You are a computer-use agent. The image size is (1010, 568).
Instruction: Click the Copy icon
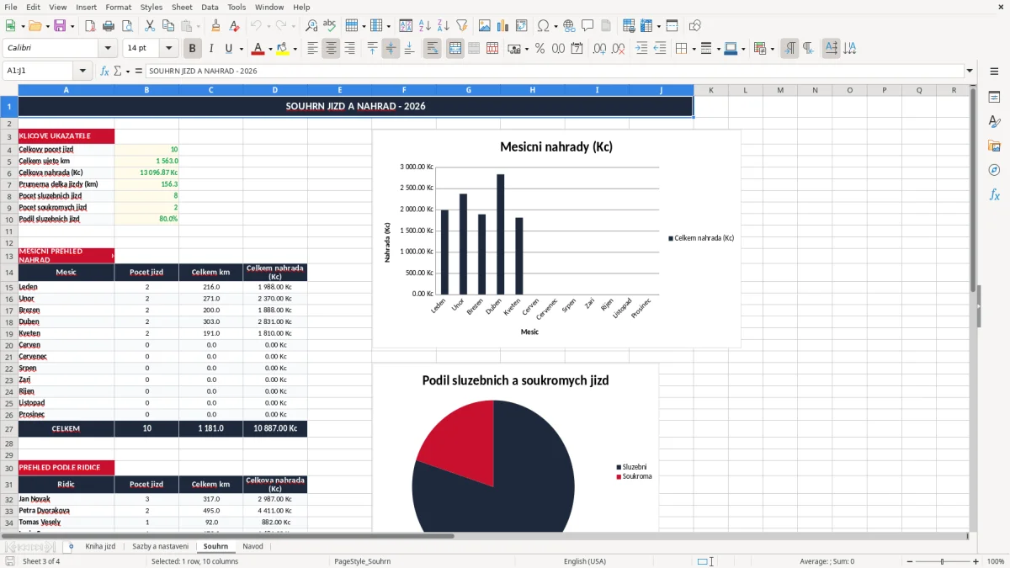point(167,26)
